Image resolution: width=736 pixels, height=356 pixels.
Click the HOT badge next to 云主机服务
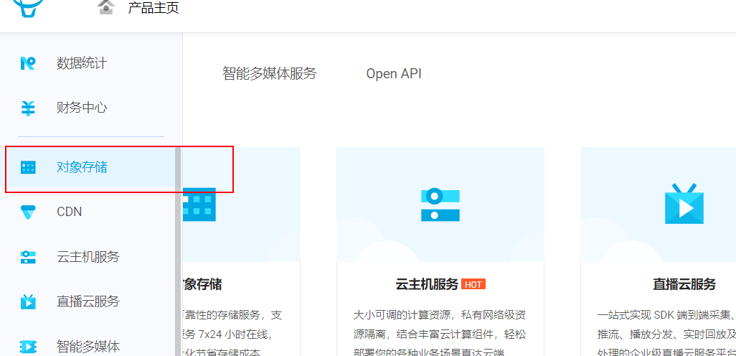pyautogui.click(x=473, y=284)
